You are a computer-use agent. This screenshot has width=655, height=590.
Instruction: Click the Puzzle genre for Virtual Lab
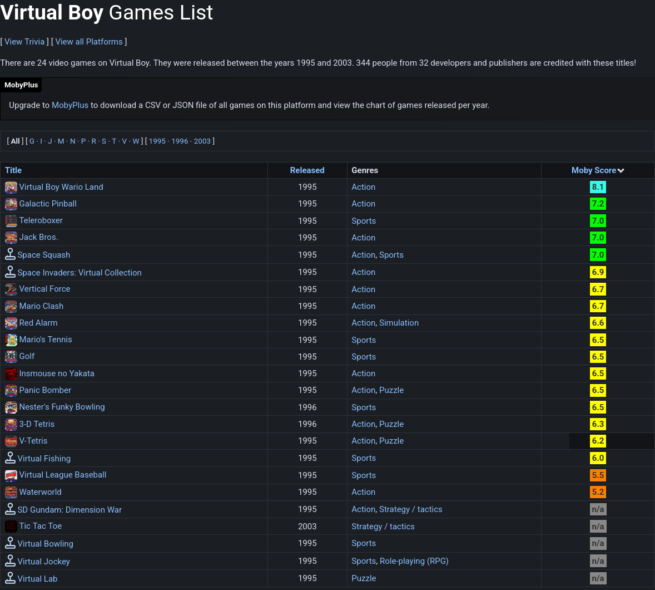click(364, 578)
